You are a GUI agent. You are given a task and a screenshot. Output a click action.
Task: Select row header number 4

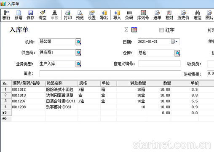(6, 107)
